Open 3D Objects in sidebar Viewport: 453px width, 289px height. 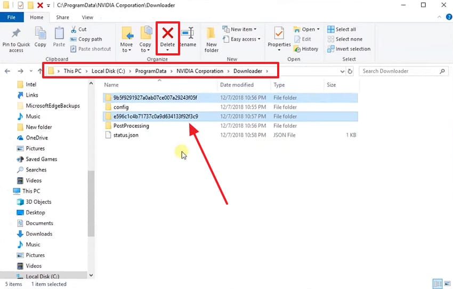tap(34, 202)
